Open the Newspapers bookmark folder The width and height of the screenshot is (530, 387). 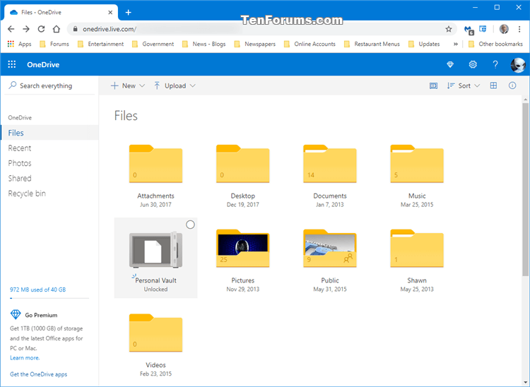coord(255,44)
